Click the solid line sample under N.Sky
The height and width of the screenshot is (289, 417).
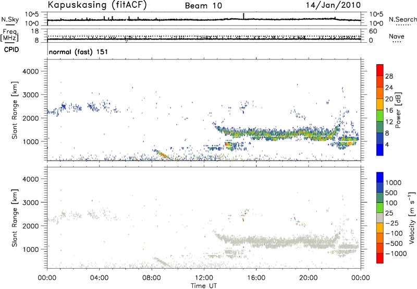tap(10, 24)
